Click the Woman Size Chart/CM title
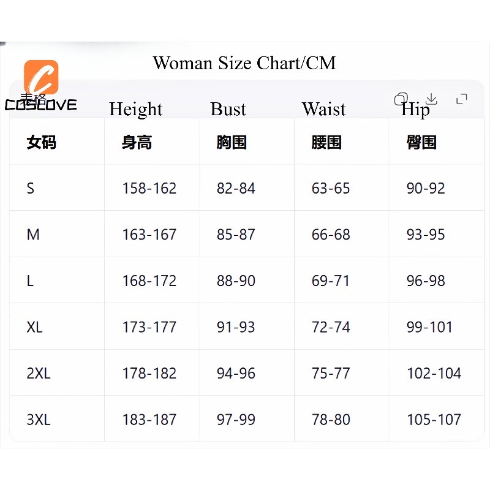490x490 pixels. tap(244, 63)
